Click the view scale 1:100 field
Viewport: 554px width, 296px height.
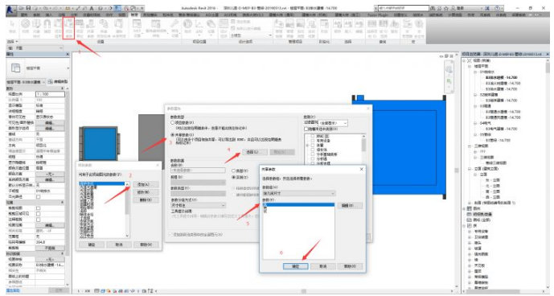[50, 94]
